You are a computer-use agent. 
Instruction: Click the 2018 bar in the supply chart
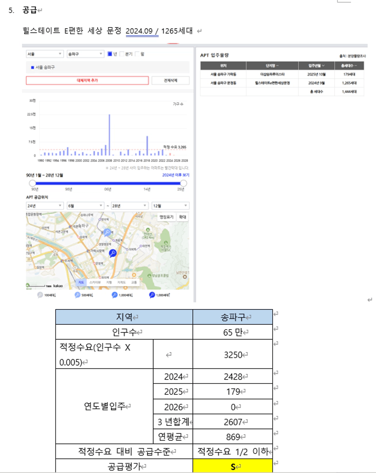point(147,146)
